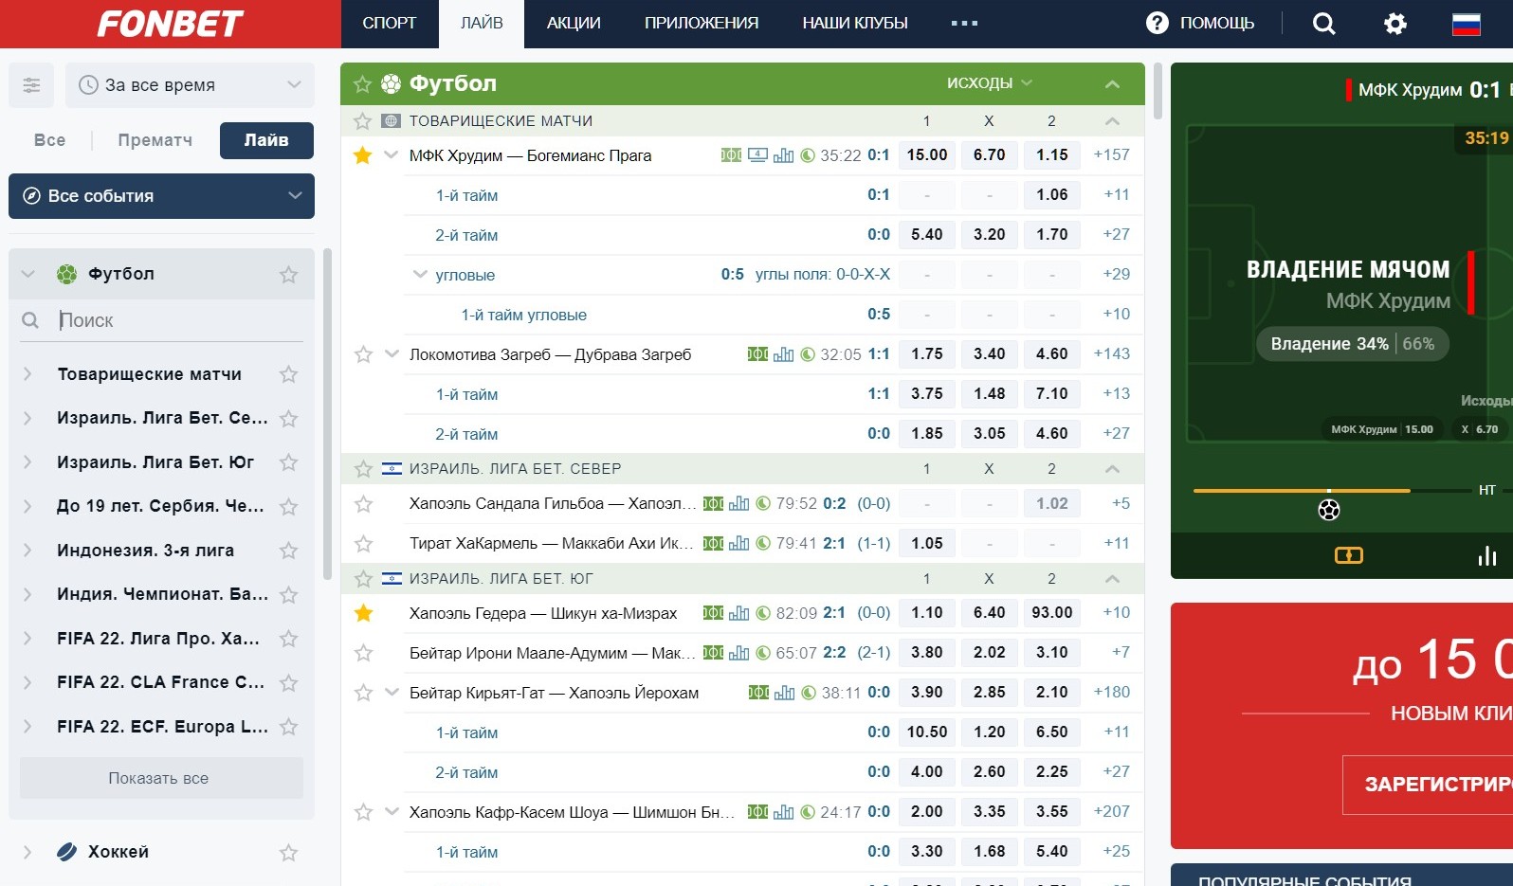The image size is (1513, 886).
Task: Collapse Товарищеские матчи league group
Action: coord(1112,121)
